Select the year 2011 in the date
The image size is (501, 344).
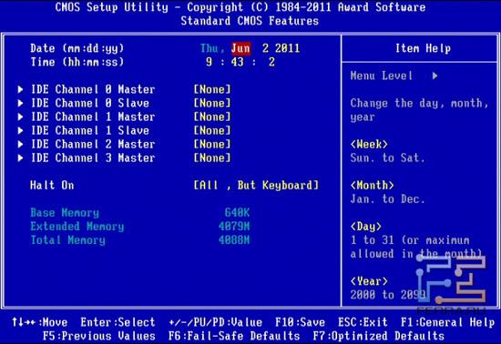point(288,48)
